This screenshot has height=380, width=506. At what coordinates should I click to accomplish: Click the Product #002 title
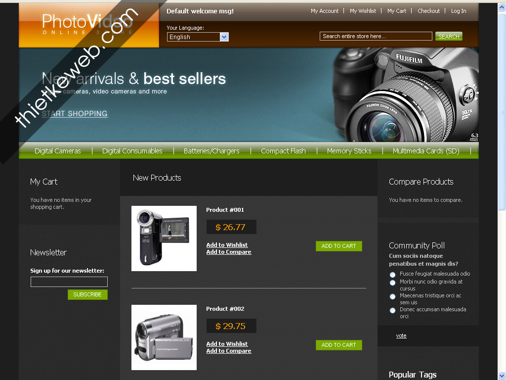[225, 309]
